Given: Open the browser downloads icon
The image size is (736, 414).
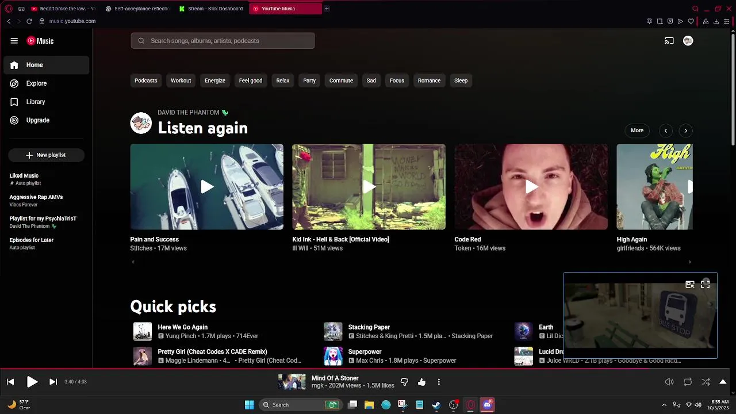Looking at the screenshot, I should 716,21.
